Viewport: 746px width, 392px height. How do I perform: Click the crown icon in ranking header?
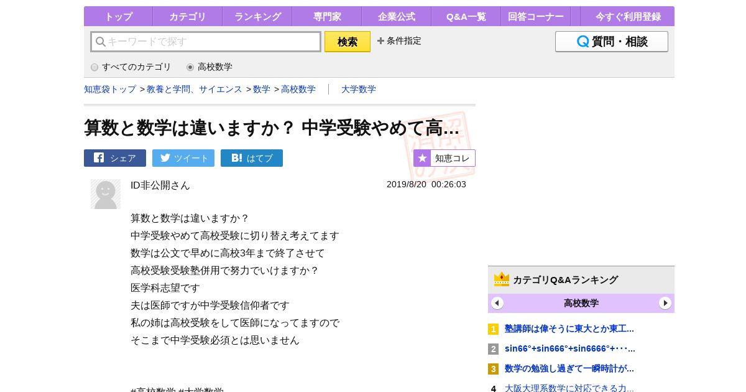pos(502,279)
